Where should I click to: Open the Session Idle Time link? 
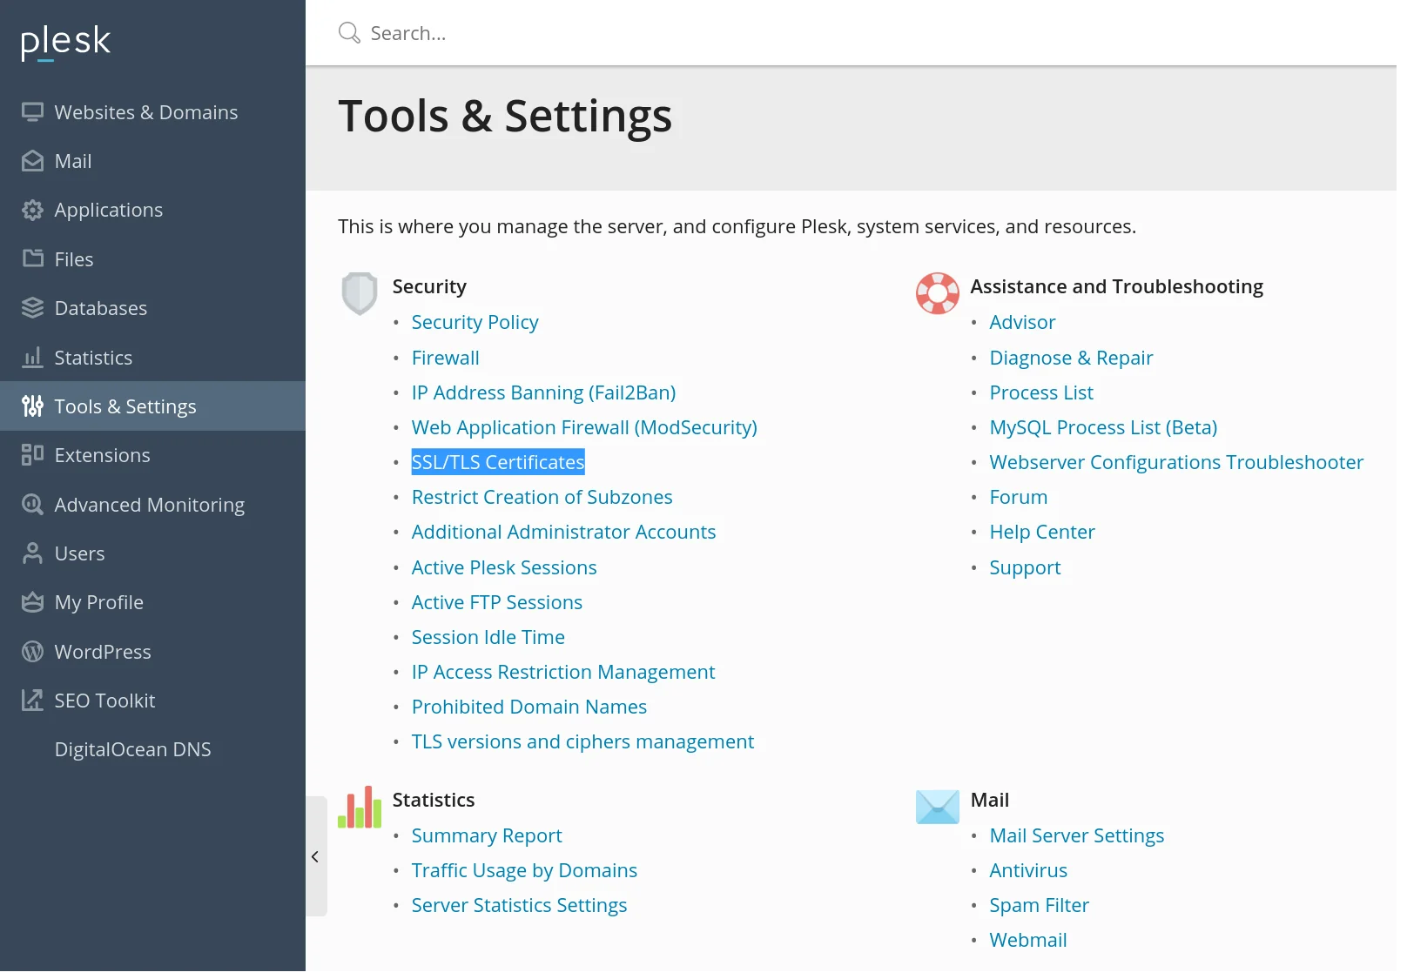click(488, 637)
